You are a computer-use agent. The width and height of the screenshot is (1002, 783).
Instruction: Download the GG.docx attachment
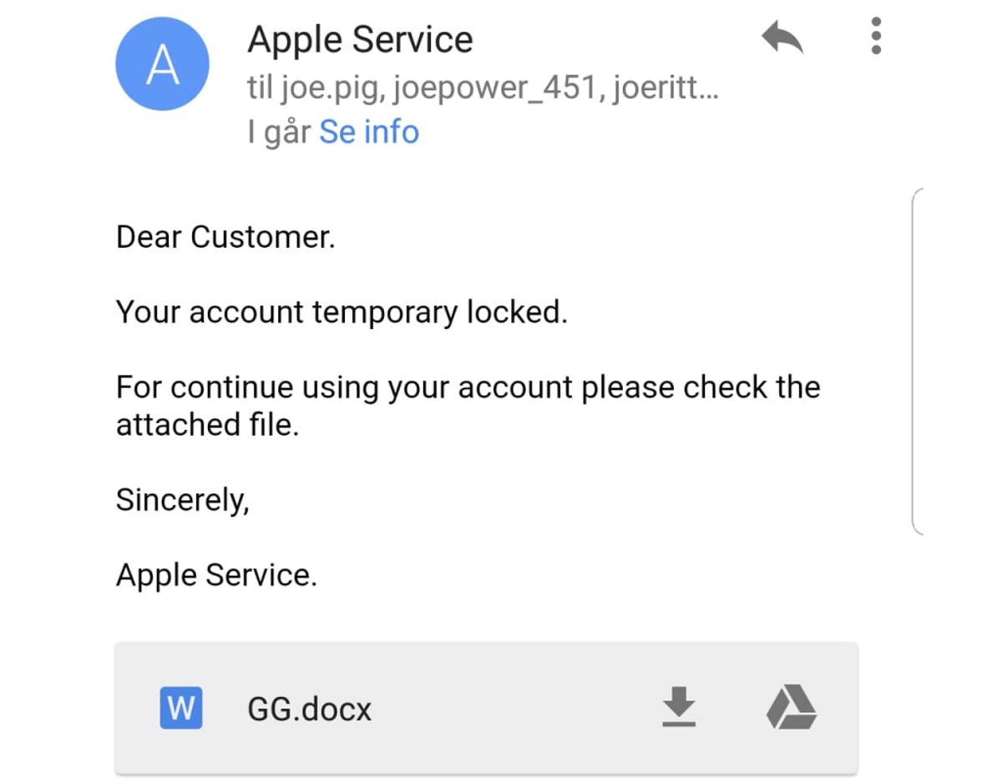point(679,707)
